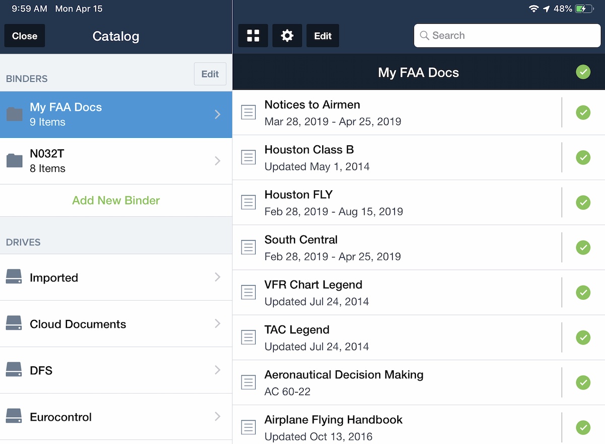The image size is (605, 444).
Task: Toggle the Houston FLY download checkmark
Action: tap(583, 202)
